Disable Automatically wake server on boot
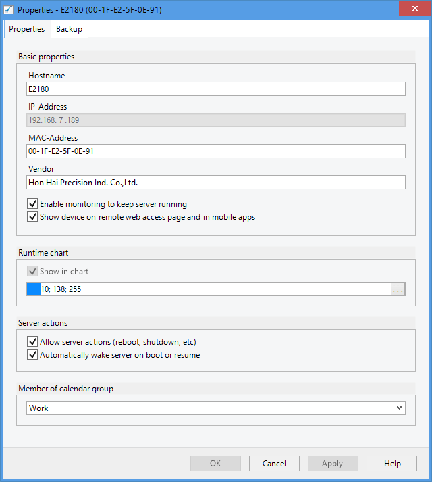432x482 pixels. click(32, 355)
